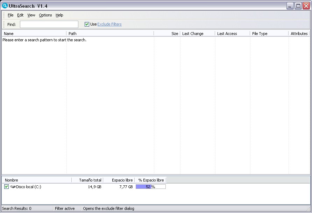312x213 pixels.
Task: Sort results by Size column header
Action: pos(167,34)
